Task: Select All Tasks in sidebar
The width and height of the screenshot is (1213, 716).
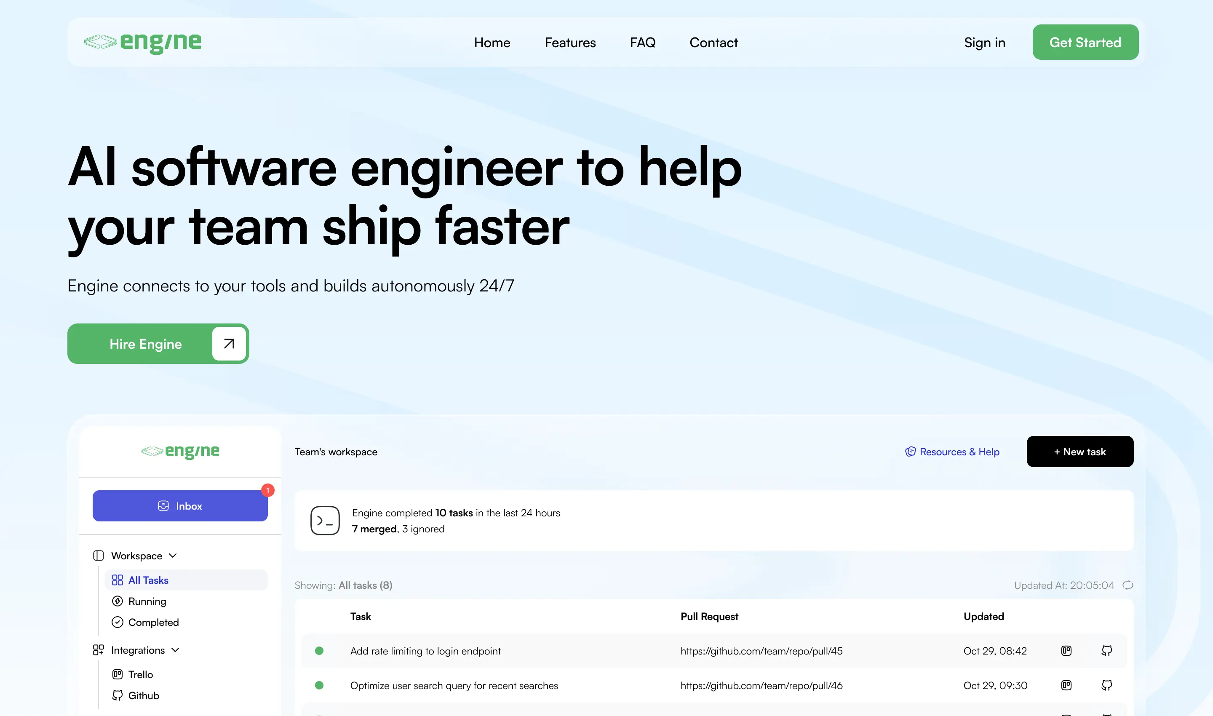Action: coord(148,580)
